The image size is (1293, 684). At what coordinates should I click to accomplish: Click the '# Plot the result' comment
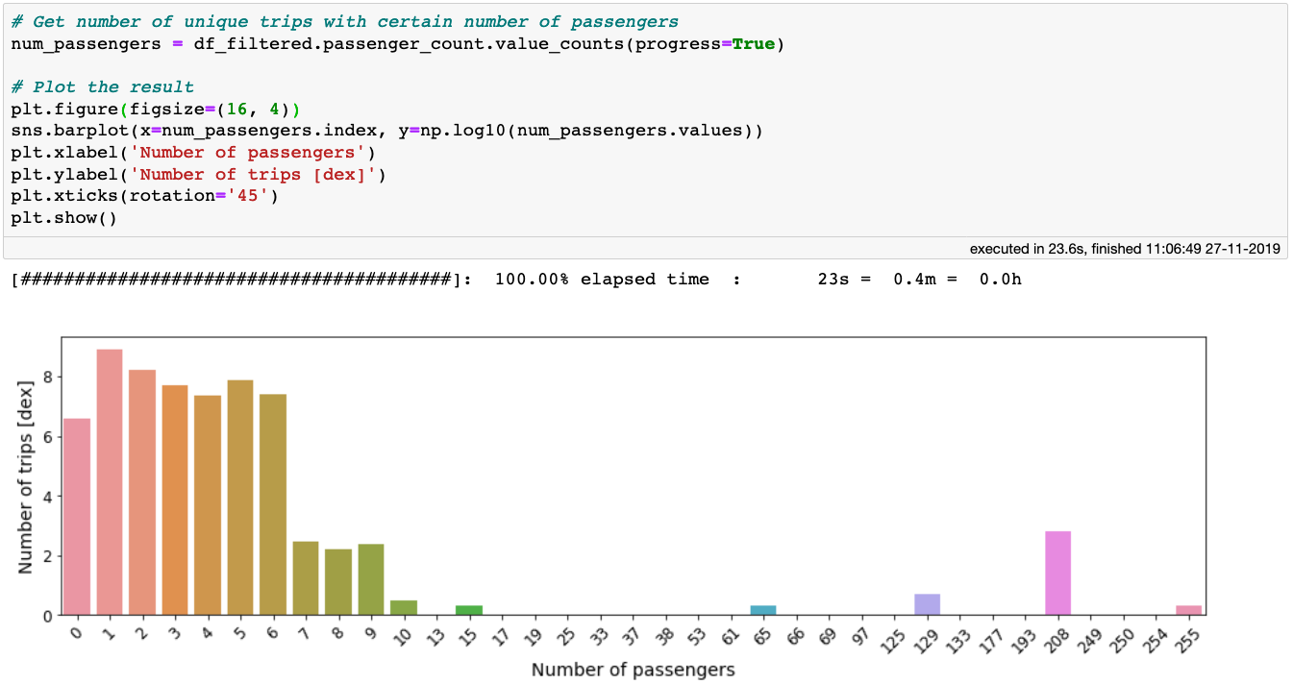coord(103,86)
